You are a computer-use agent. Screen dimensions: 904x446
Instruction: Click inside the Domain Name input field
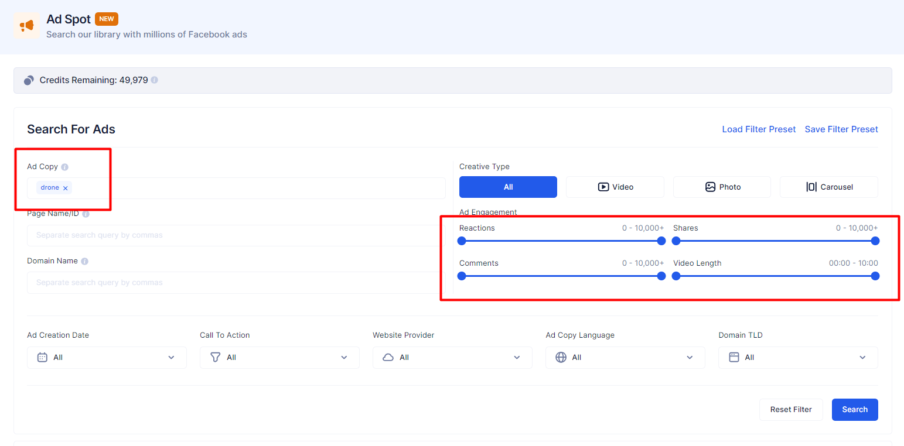pos(233,282)
